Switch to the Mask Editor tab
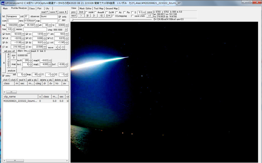Screen dimensions: 262x163 pos(85,8)
